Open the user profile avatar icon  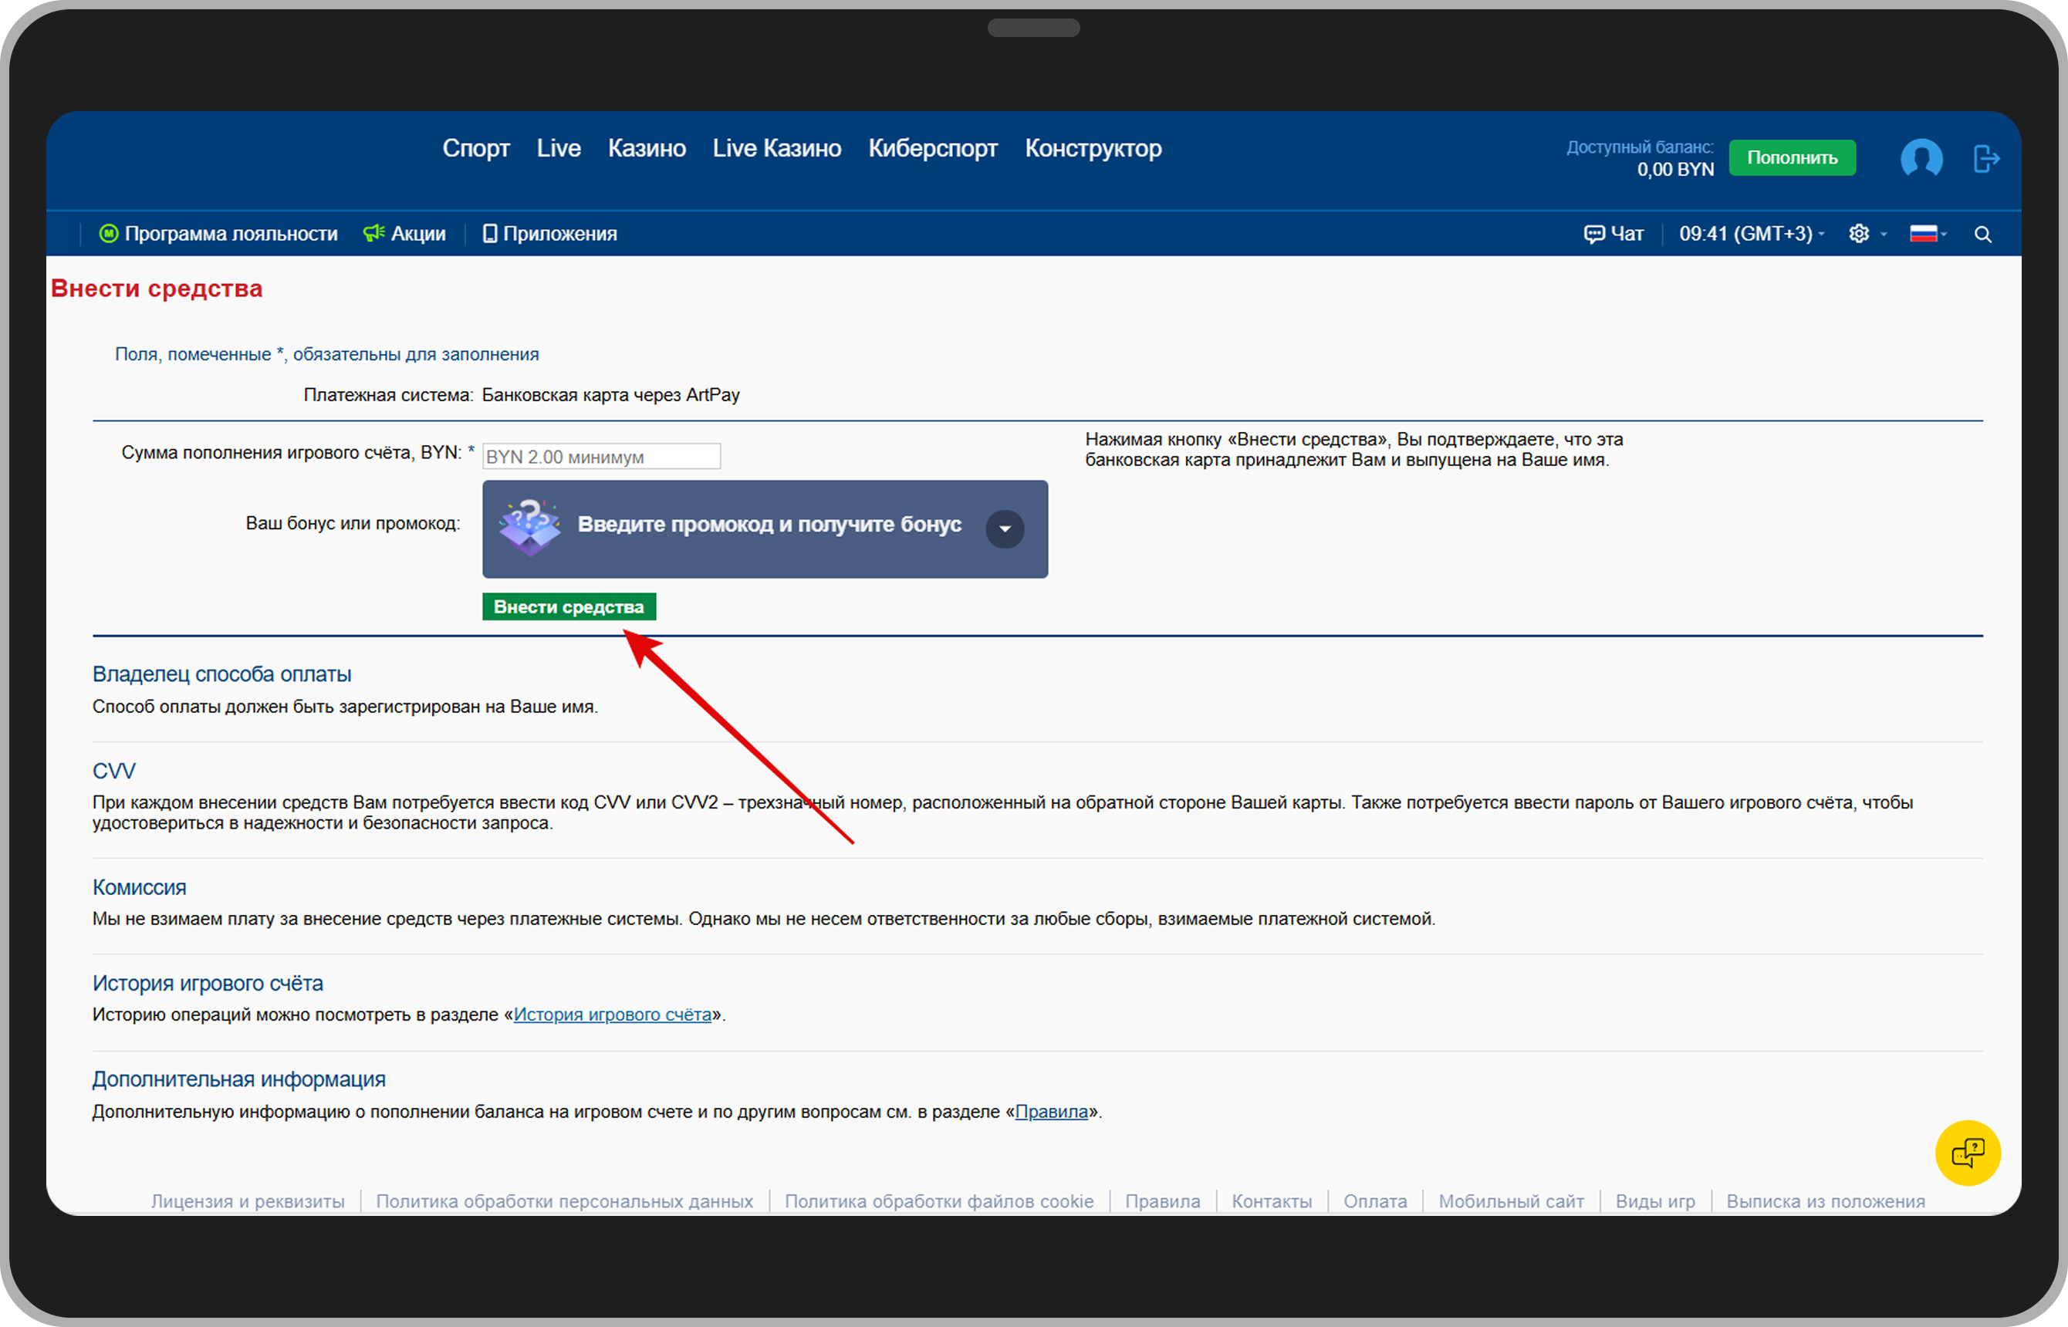pyautogui.click(x=1921, y=159)
